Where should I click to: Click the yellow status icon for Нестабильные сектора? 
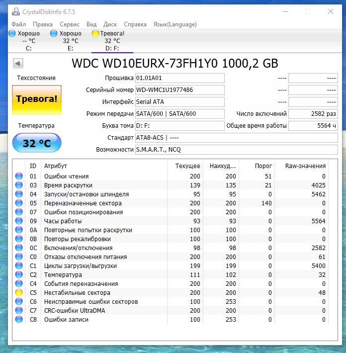(19, 293)
